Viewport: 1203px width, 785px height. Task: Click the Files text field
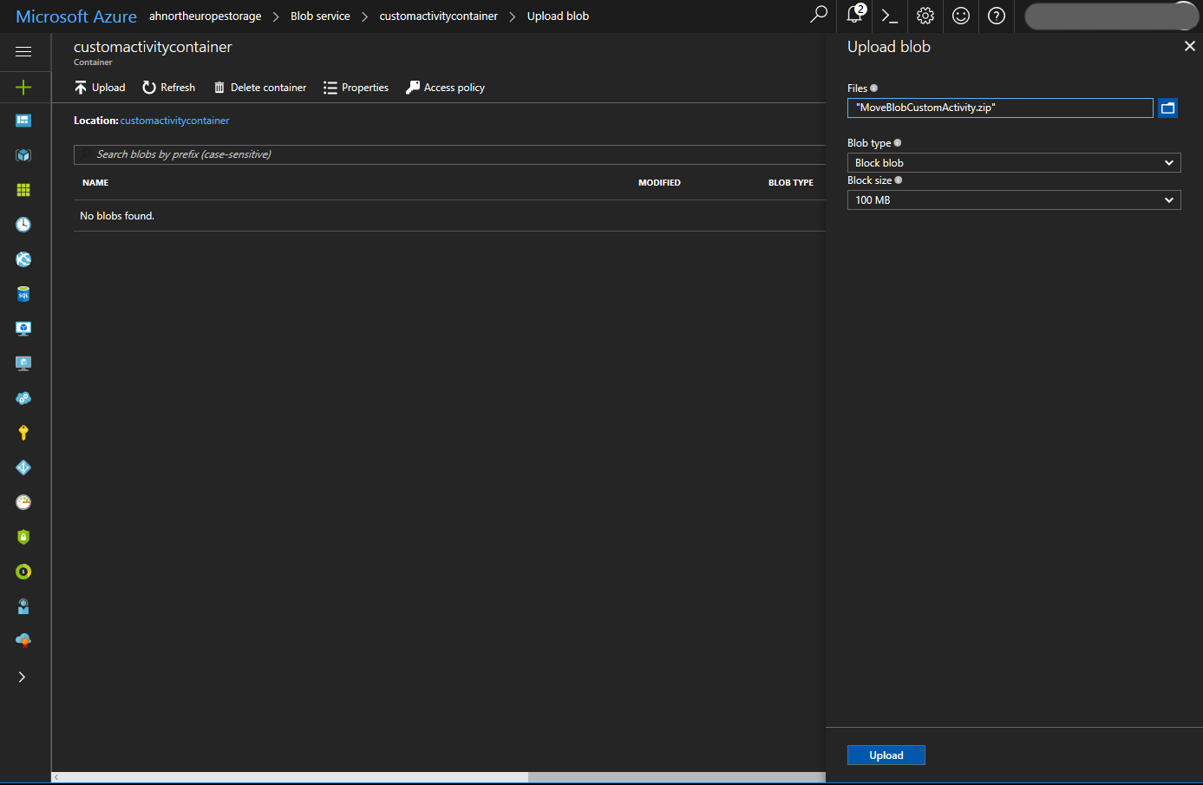pyautogui.click(x=1000, y=108)
